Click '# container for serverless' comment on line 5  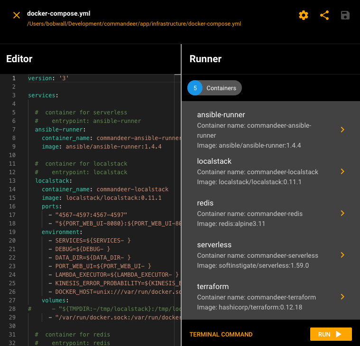[x=81, y=112]
